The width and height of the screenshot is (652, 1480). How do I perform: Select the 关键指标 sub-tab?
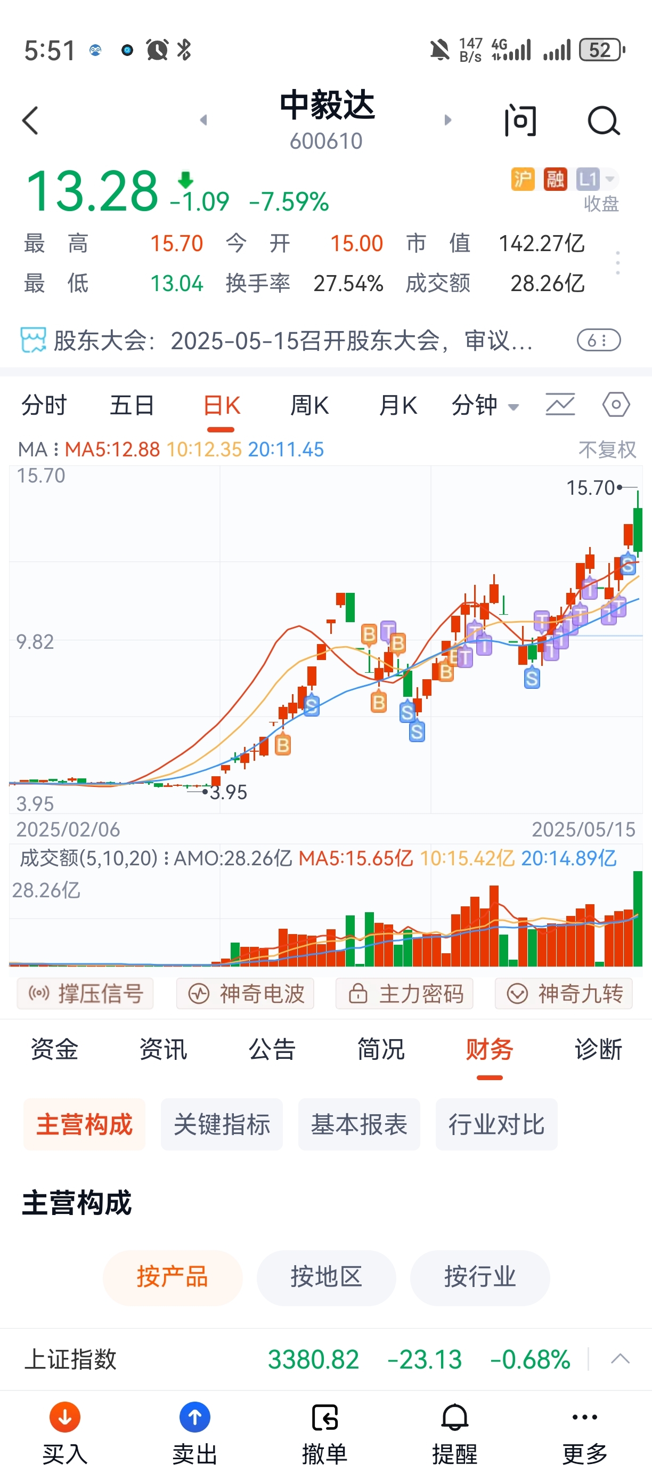[x=222, y=1124]
